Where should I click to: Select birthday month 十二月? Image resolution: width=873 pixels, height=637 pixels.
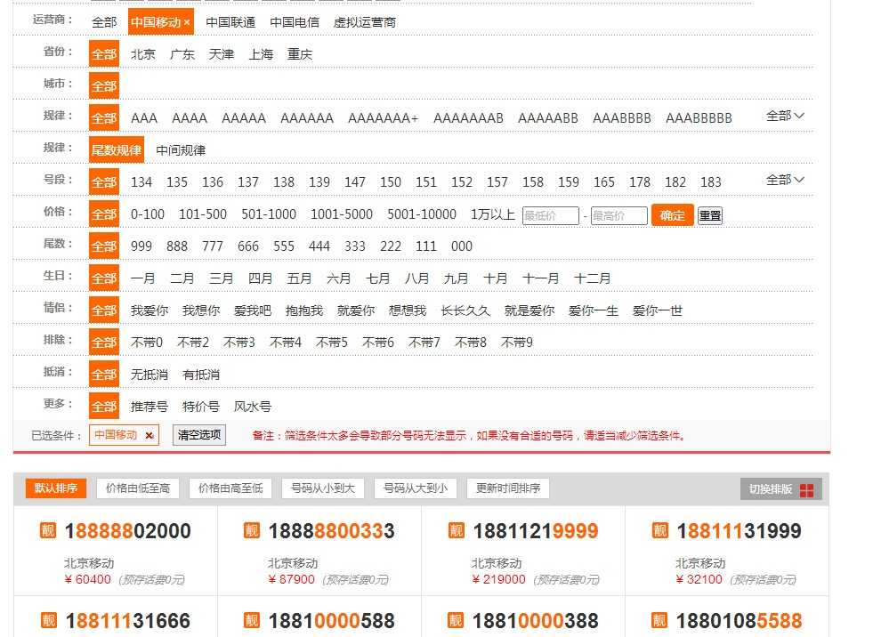point(593,278)
